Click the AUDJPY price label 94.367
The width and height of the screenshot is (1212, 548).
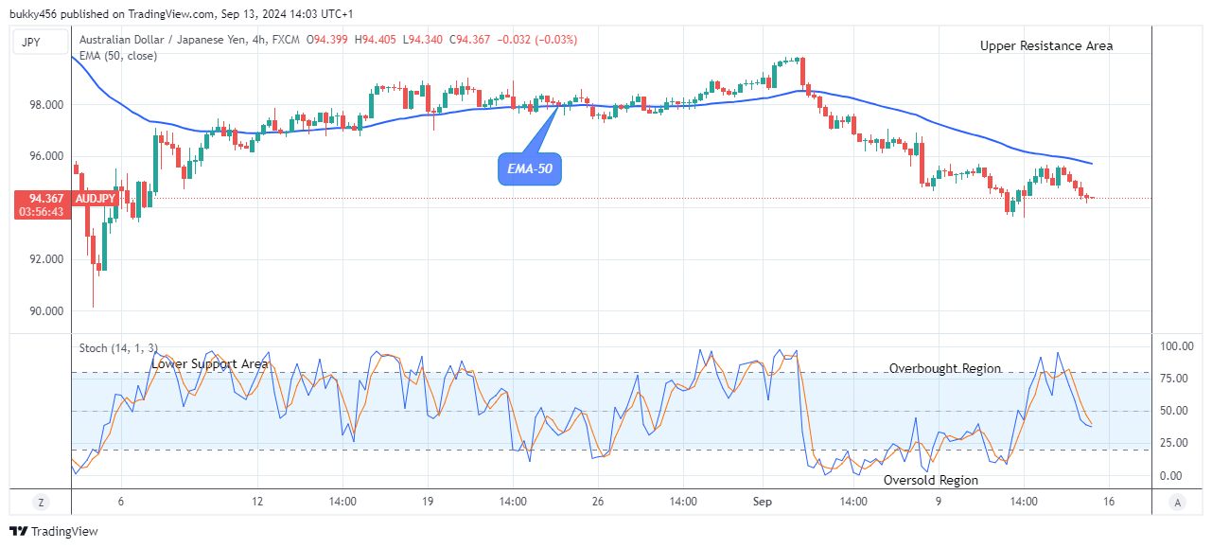point(45,198)
